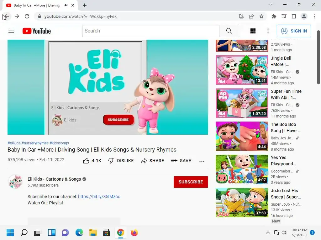Click the search magnifier button
Image resolution: width=321 pixels, height=240 pixels.
[x=229, y=31]
